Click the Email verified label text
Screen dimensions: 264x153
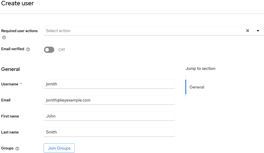(13, 49)
